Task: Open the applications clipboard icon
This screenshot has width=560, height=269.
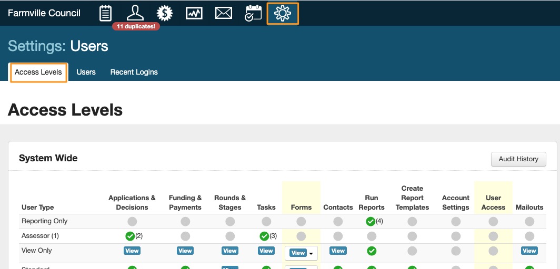Action: coord(106,13)
